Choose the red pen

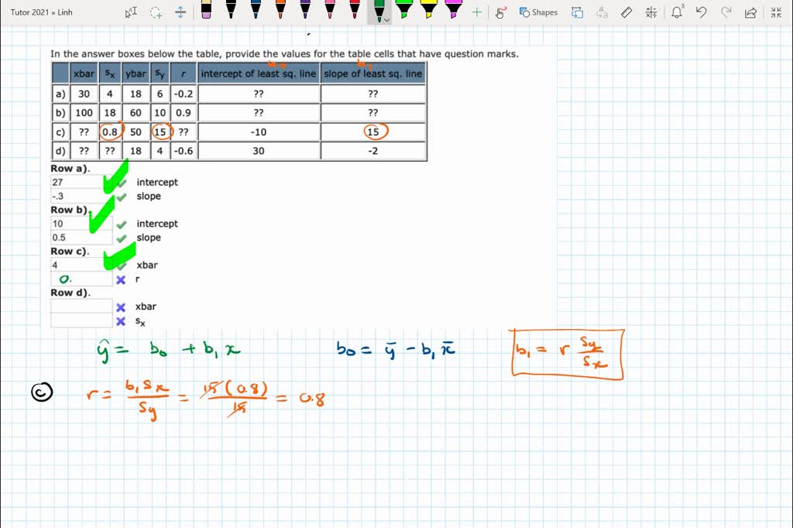point(355,11)
